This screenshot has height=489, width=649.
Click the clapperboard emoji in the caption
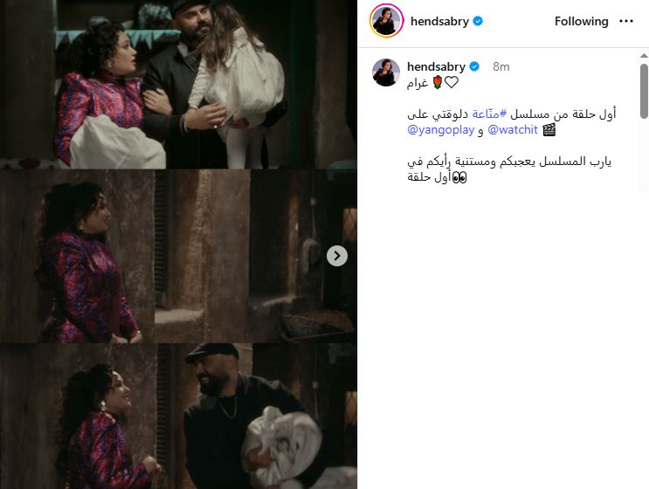[x=549, y=130]
